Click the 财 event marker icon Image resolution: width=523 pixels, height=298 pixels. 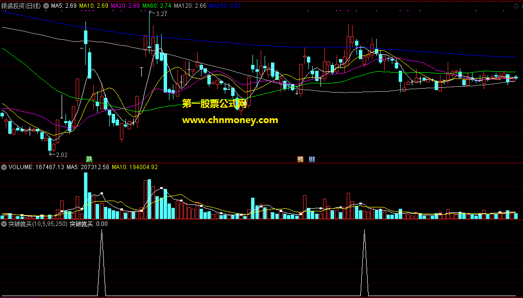tap(312, 159)
